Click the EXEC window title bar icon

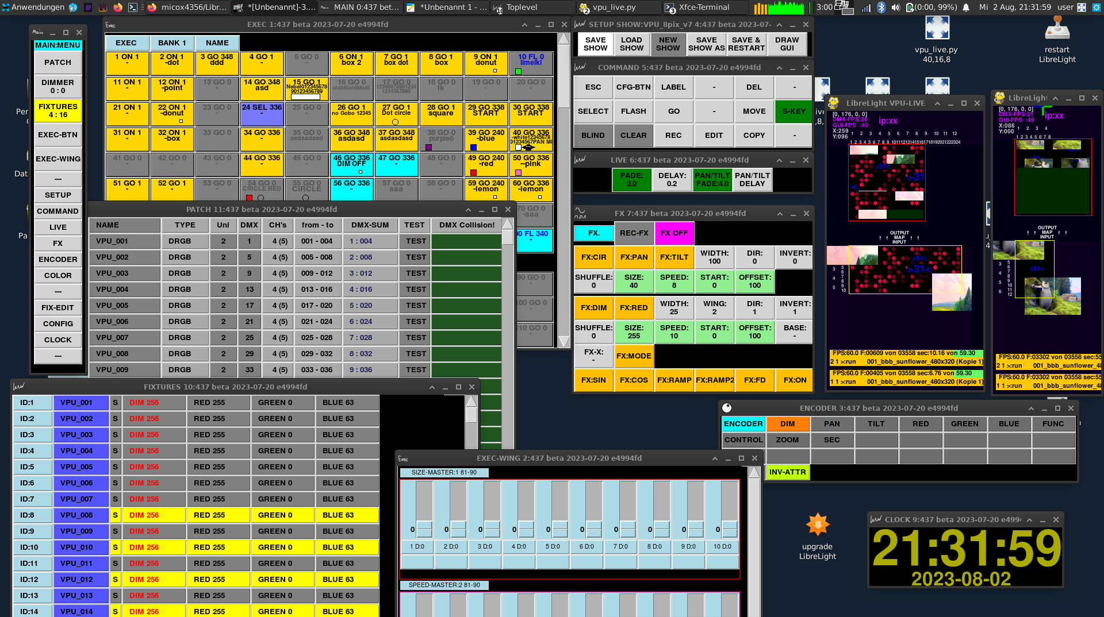pyautogui.click(x=111, y=25)
